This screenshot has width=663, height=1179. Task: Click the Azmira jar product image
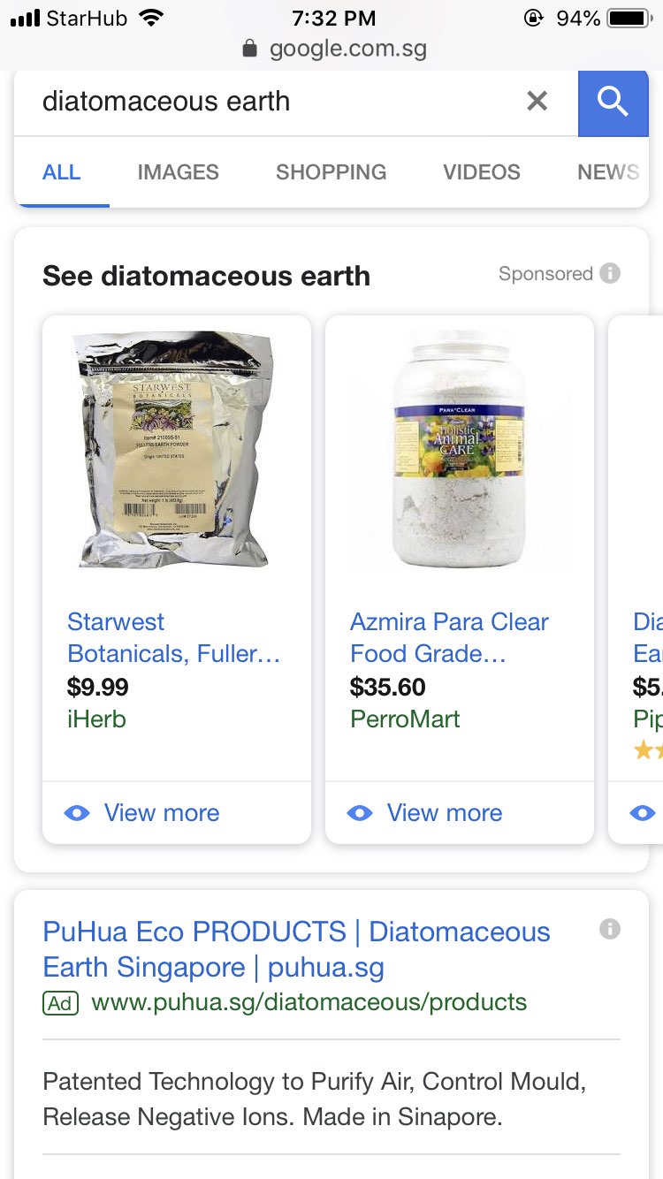coord(457,451)
